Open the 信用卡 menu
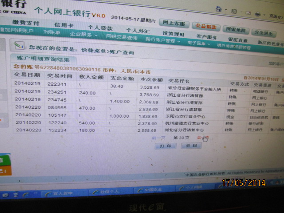Image resolution: width=284 pixels, height=213 pixels. [64, 25]
